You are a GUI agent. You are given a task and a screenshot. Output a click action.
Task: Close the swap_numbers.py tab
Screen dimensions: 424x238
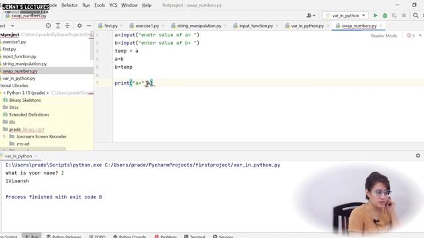381,26
